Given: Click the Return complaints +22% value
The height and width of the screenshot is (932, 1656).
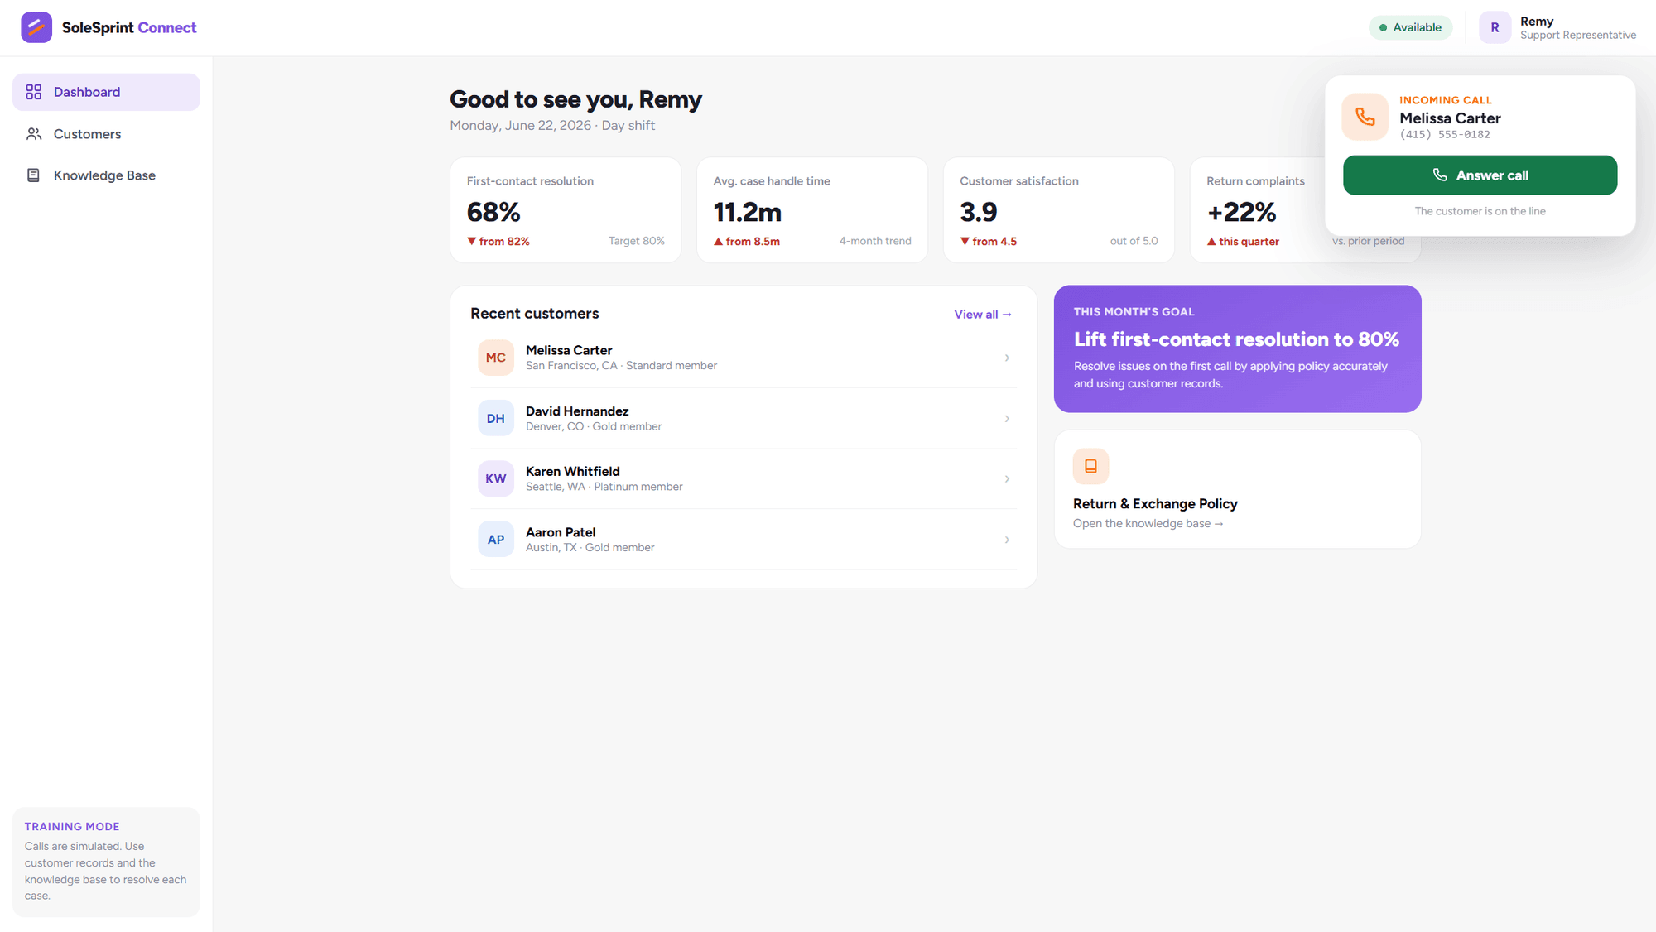Looking at the screenshot, I should click(1241, 213).
